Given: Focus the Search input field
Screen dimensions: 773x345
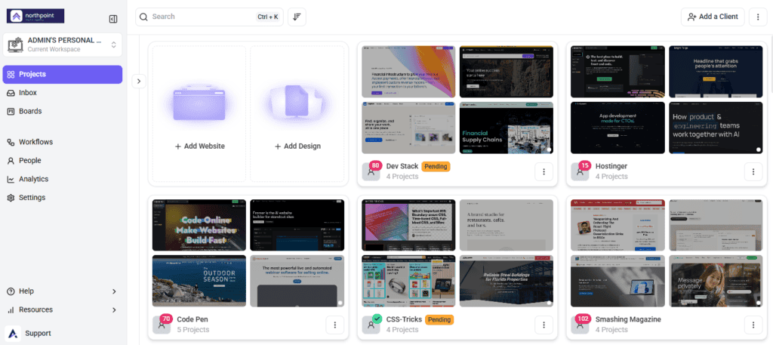Looking at the screenshot, I should (x=210, y=17).
